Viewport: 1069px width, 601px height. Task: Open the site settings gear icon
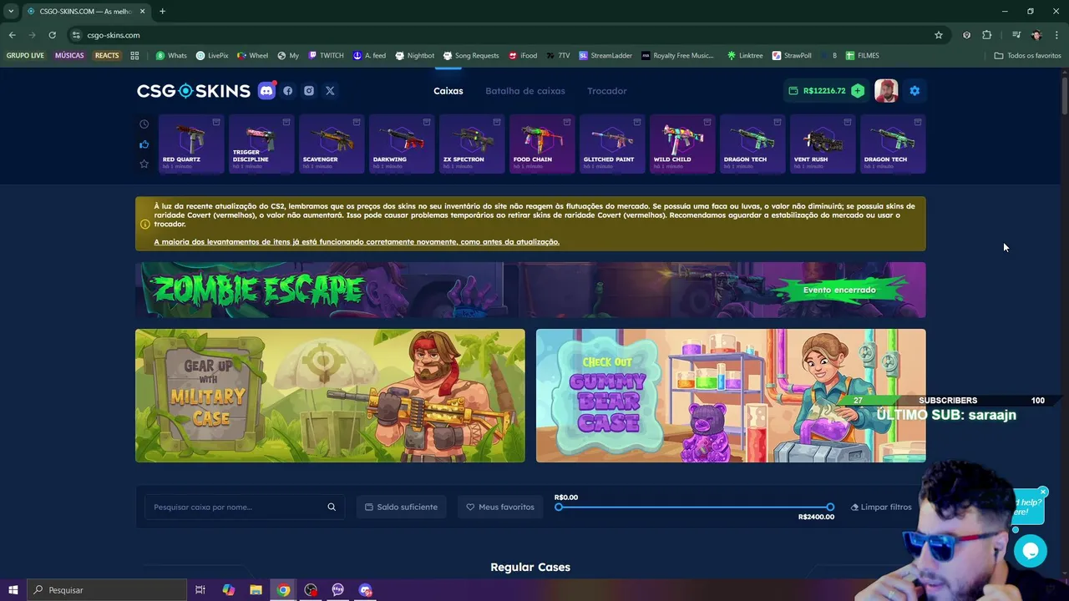(x=914, y=91)
